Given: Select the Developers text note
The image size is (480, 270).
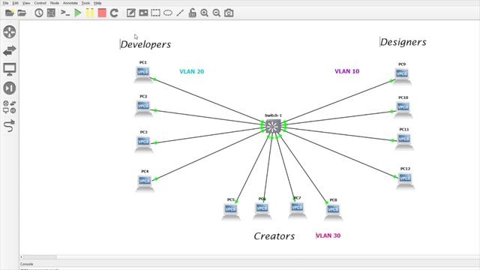Looking at the screenshot, I should point(145,44).
